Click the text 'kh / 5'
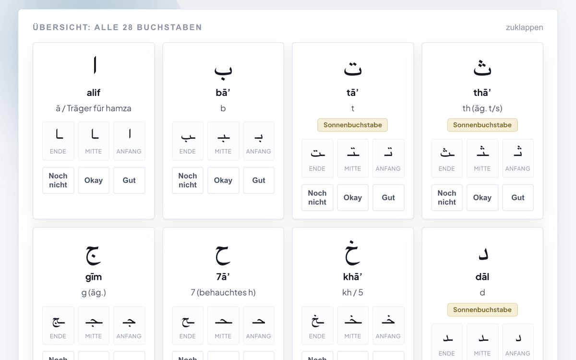This screenshot has height=360, width=576. click(353, 292)
